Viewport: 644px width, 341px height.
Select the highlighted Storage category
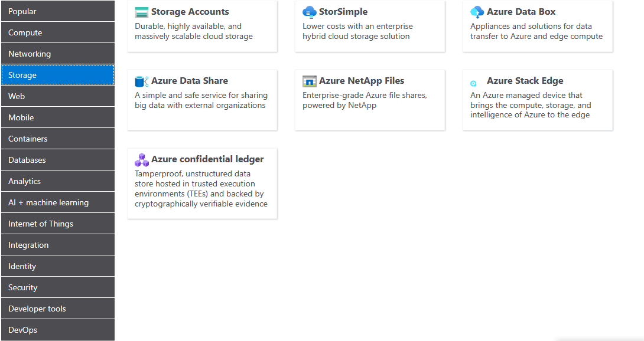[x=58, y=75]
